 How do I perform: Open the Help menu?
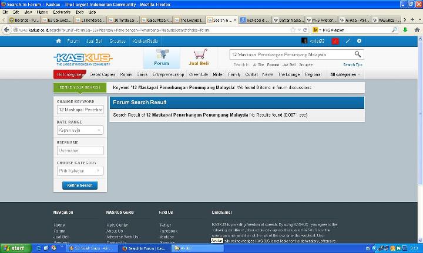point(92,12)
